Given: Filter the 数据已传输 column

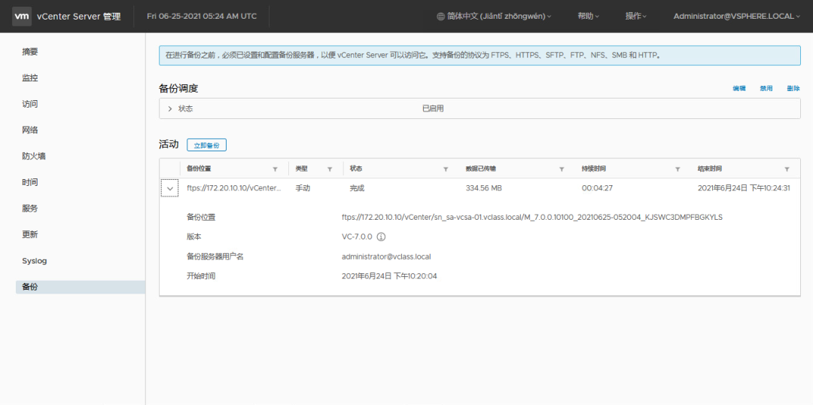Looking at the screenshot, I should tap(562, 169).
